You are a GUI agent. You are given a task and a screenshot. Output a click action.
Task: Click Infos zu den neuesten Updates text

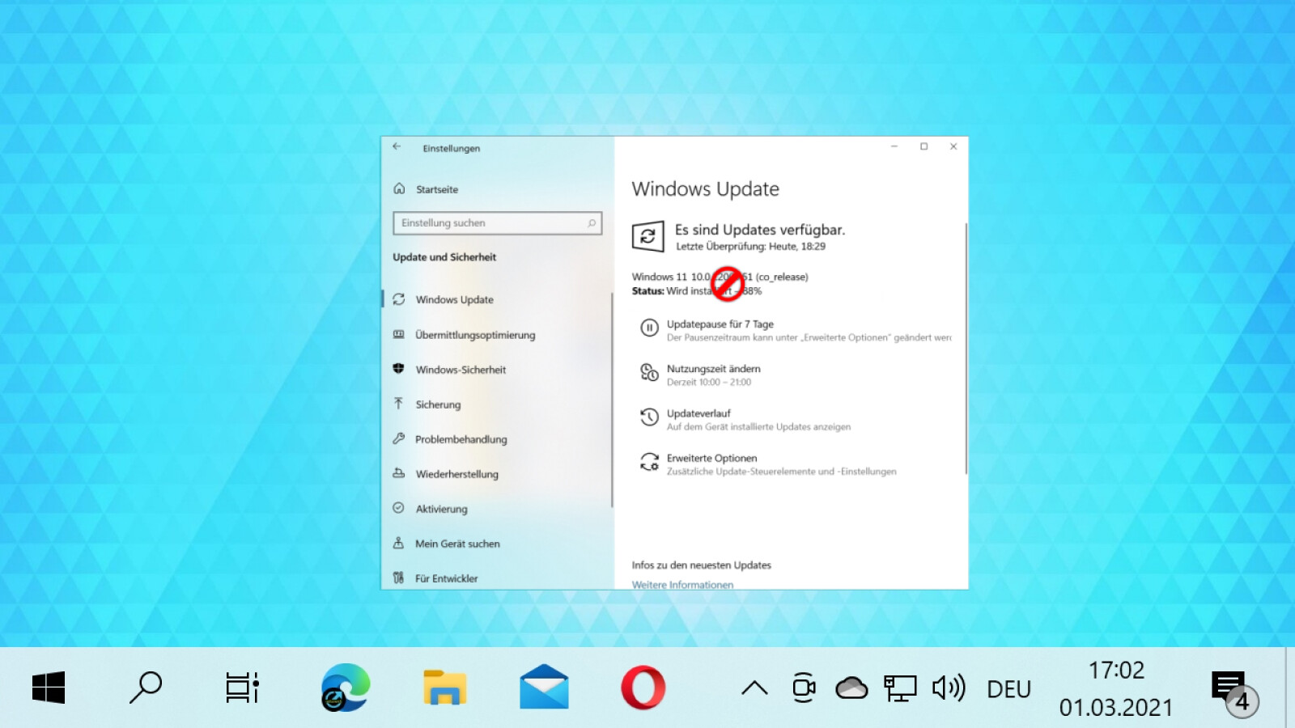coord(701,565)
